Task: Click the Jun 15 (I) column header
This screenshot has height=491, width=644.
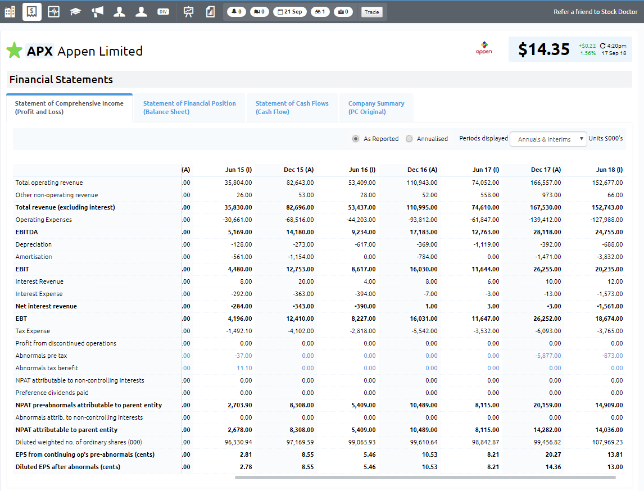Action: 239,170
